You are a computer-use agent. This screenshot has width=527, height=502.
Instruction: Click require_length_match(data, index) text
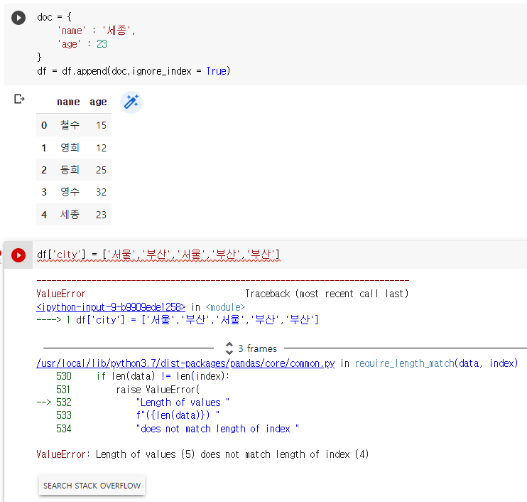coord(436,363)
